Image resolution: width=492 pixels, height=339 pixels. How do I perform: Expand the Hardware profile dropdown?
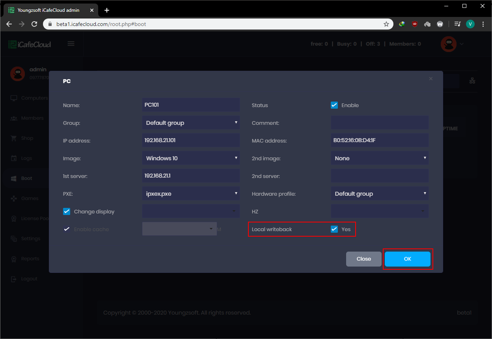[379, 193]
